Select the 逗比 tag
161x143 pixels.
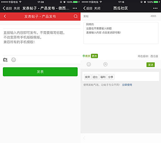pos(95,77)
